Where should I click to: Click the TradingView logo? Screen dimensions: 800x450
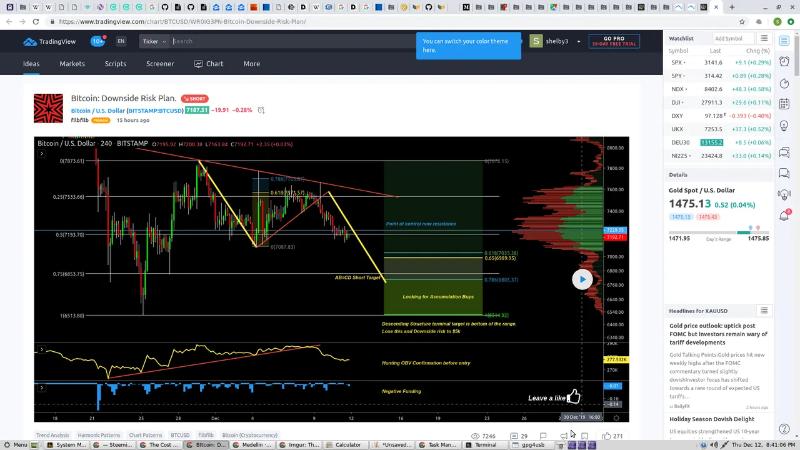49,42
